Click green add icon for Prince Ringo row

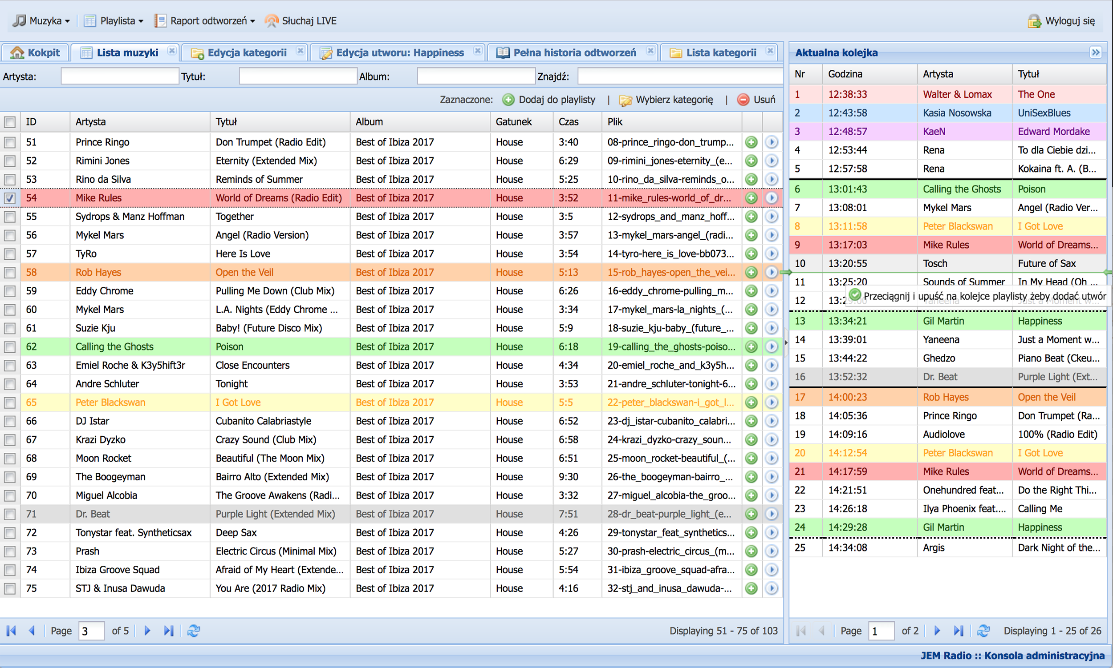coord(751,142)
